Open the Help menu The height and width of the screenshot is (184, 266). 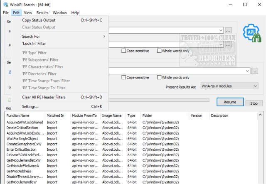point(75,13)
